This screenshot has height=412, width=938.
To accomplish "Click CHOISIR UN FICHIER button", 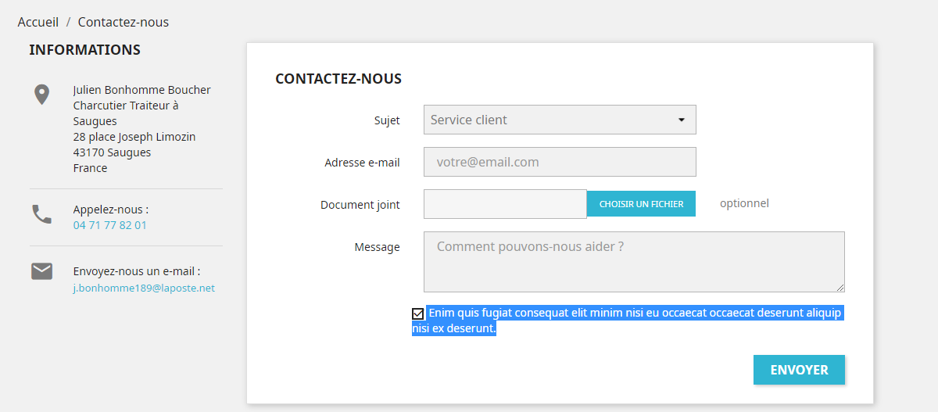I will pos(641,204).
